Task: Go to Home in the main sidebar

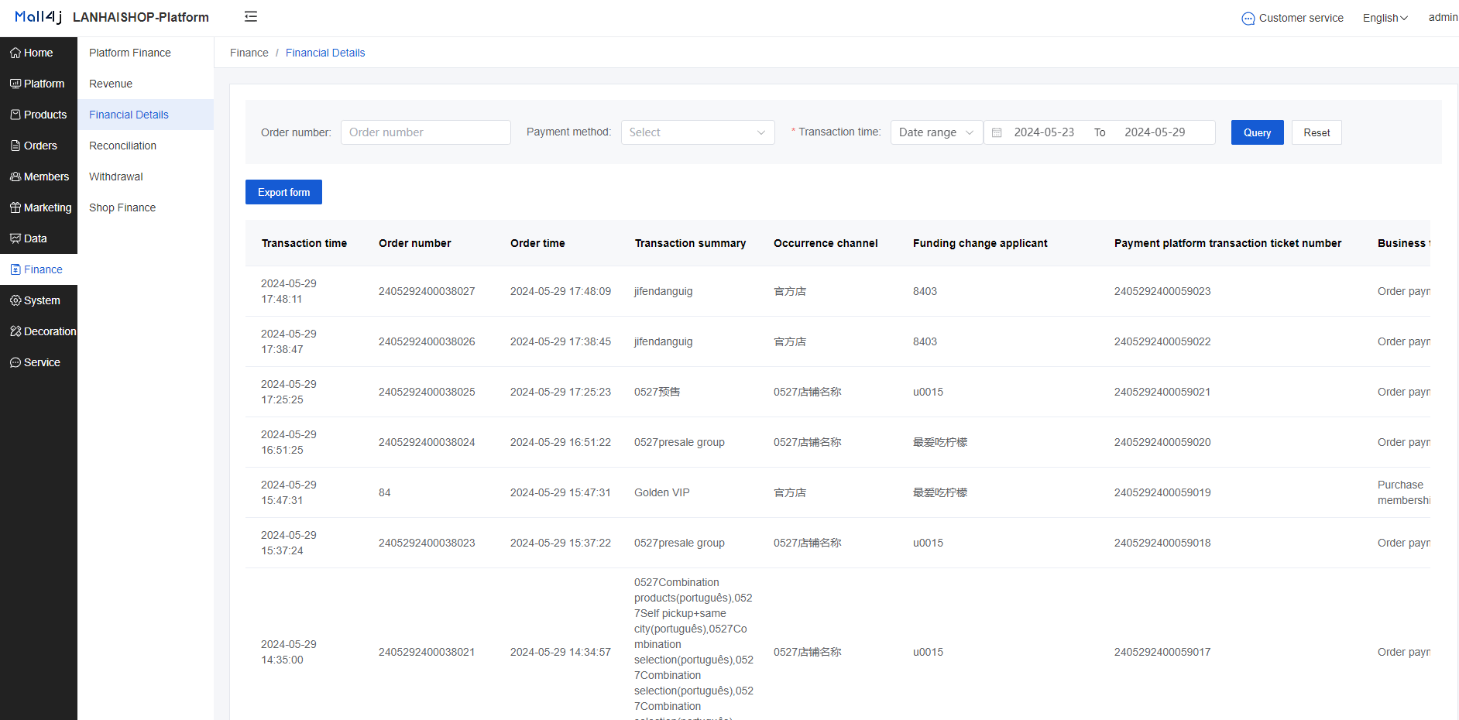Action: coord(38,53)
